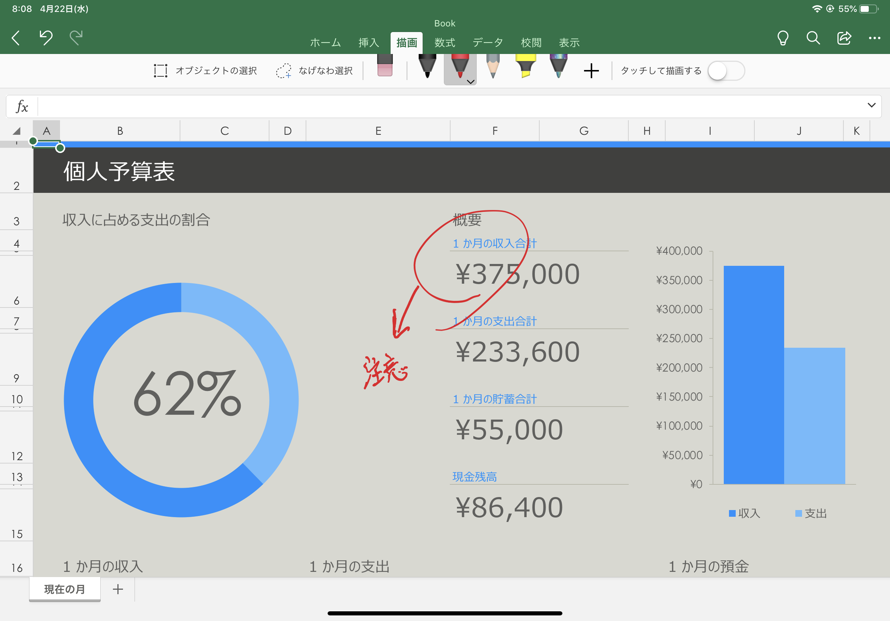This screenshot has height=621, width=890.
Task: Select column B header
Action: click(x=120, y=131)
